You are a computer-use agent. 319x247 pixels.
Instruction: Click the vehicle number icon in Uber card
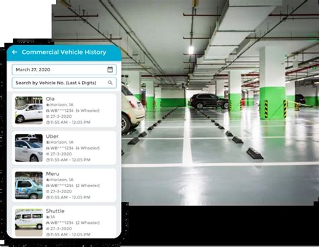(x=48, y=148)
